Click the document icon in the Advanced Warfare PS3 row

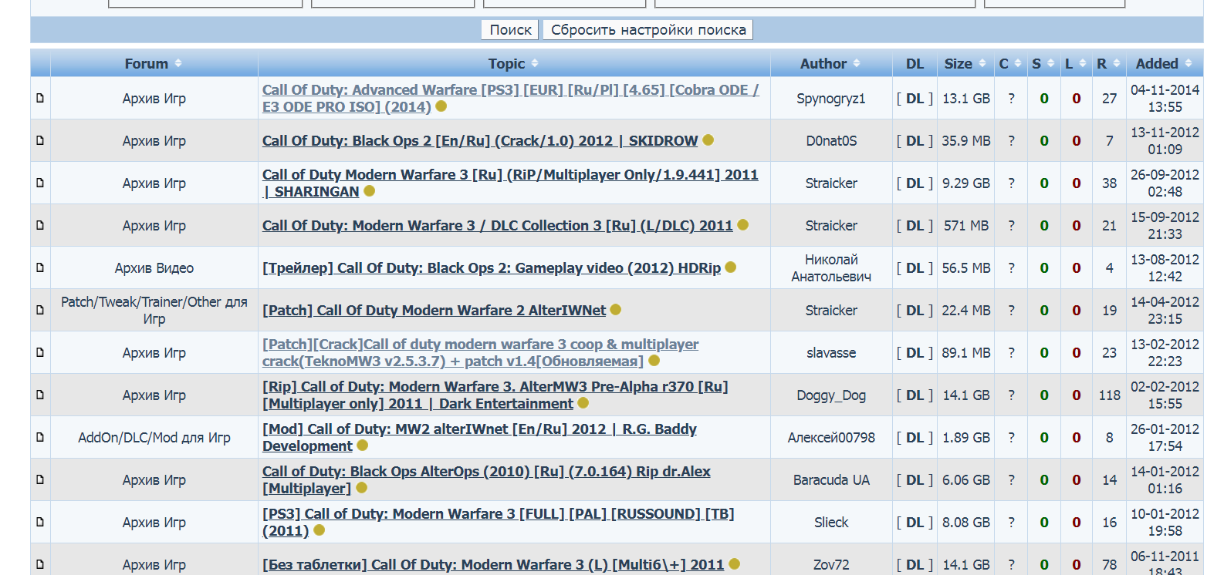click(x=40, y=98)
